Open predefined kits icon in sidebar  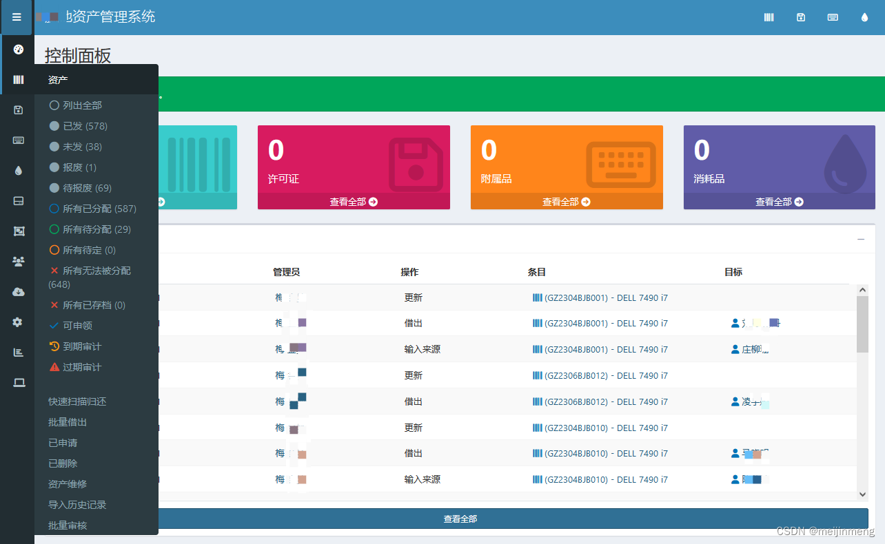(19, 231)
